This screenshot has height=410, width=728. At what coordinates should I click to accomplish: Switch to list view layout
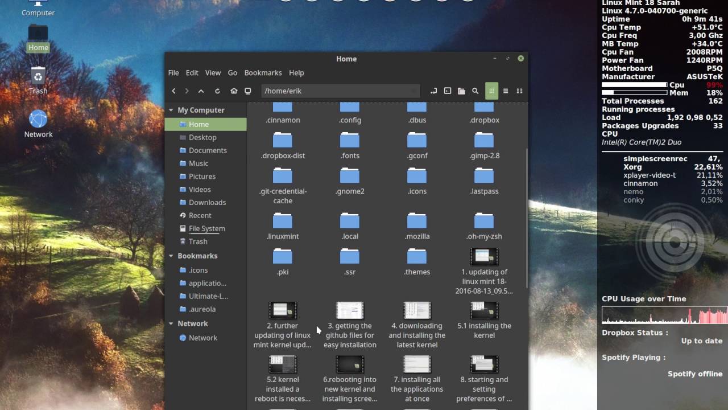coord(506,91)
